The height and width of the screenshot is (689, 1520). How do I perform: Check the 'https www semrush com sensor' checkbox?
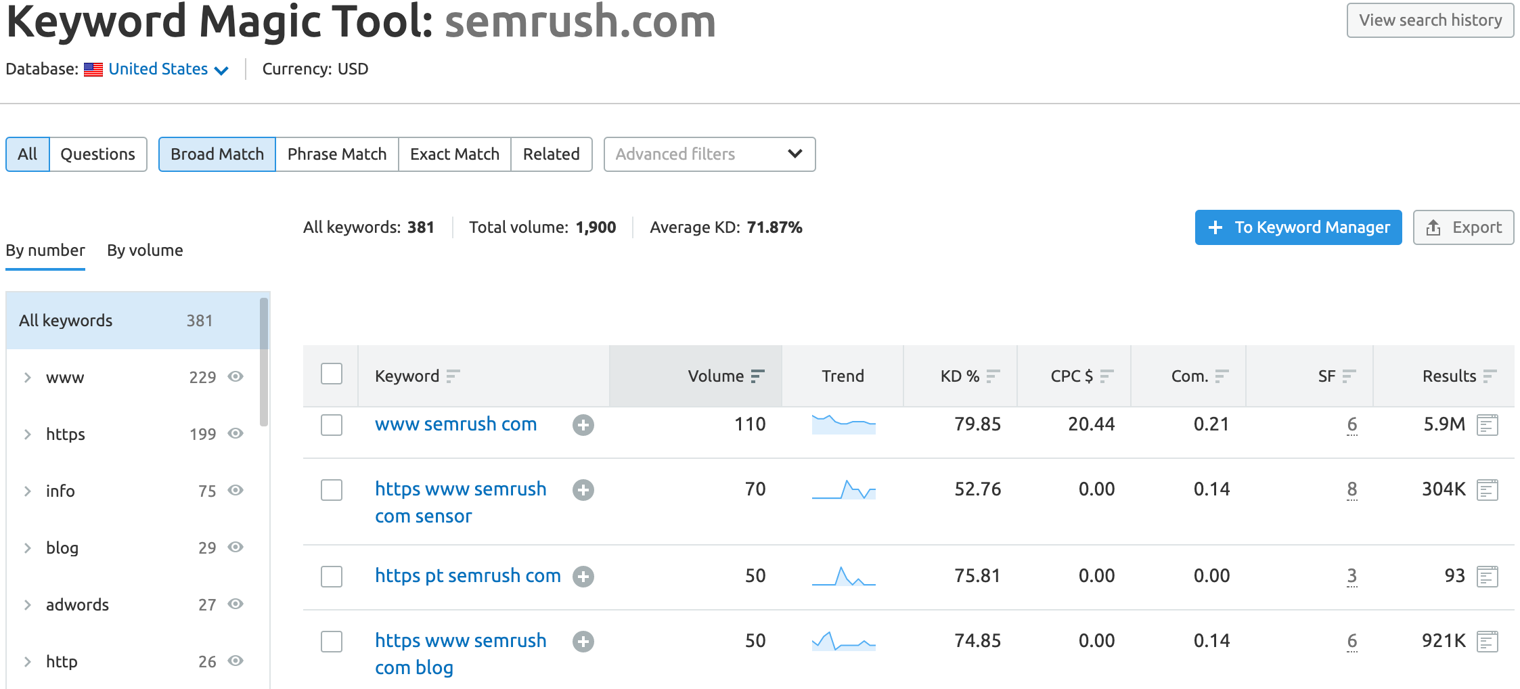[332, 490]
